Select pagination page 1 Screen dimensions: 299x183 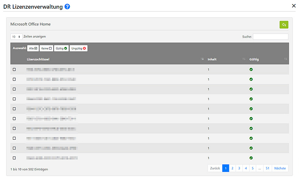tap(226, 168)
